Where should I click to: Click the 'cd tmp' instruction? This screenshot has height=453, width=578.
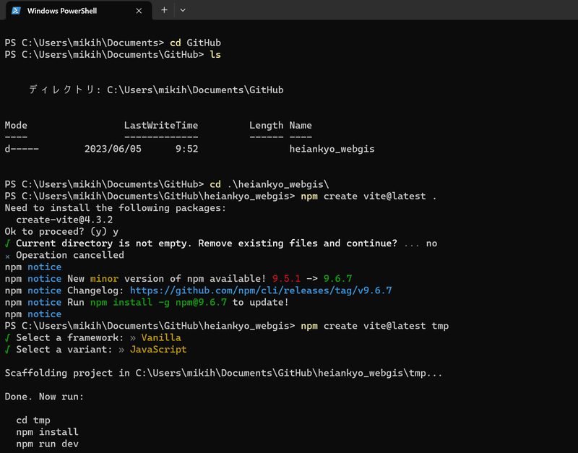tap(33, 420)
